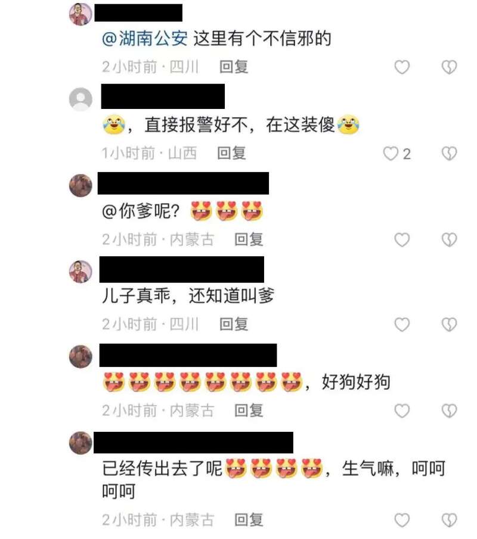Like the '已经传出去了呢' comment
The width and height of the screenshot is (477, 539).
[x=402, y=520]
